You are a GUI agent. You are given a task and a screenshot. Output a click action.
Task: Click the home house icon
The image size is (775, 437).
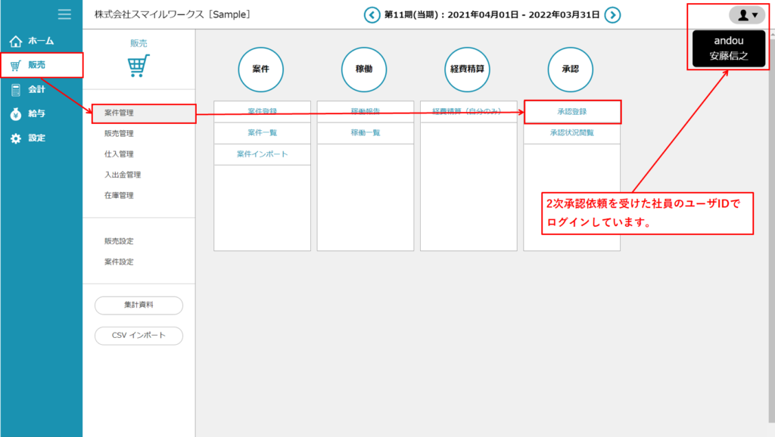click(16, 41)
